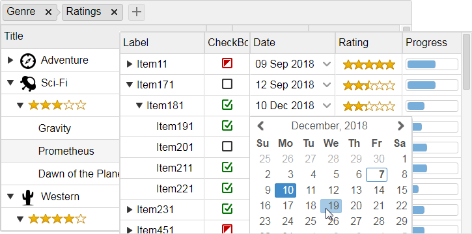Toggle the red checkbox for Item451
This screenshot has height=234, width=472.
(x=227, y=229)
